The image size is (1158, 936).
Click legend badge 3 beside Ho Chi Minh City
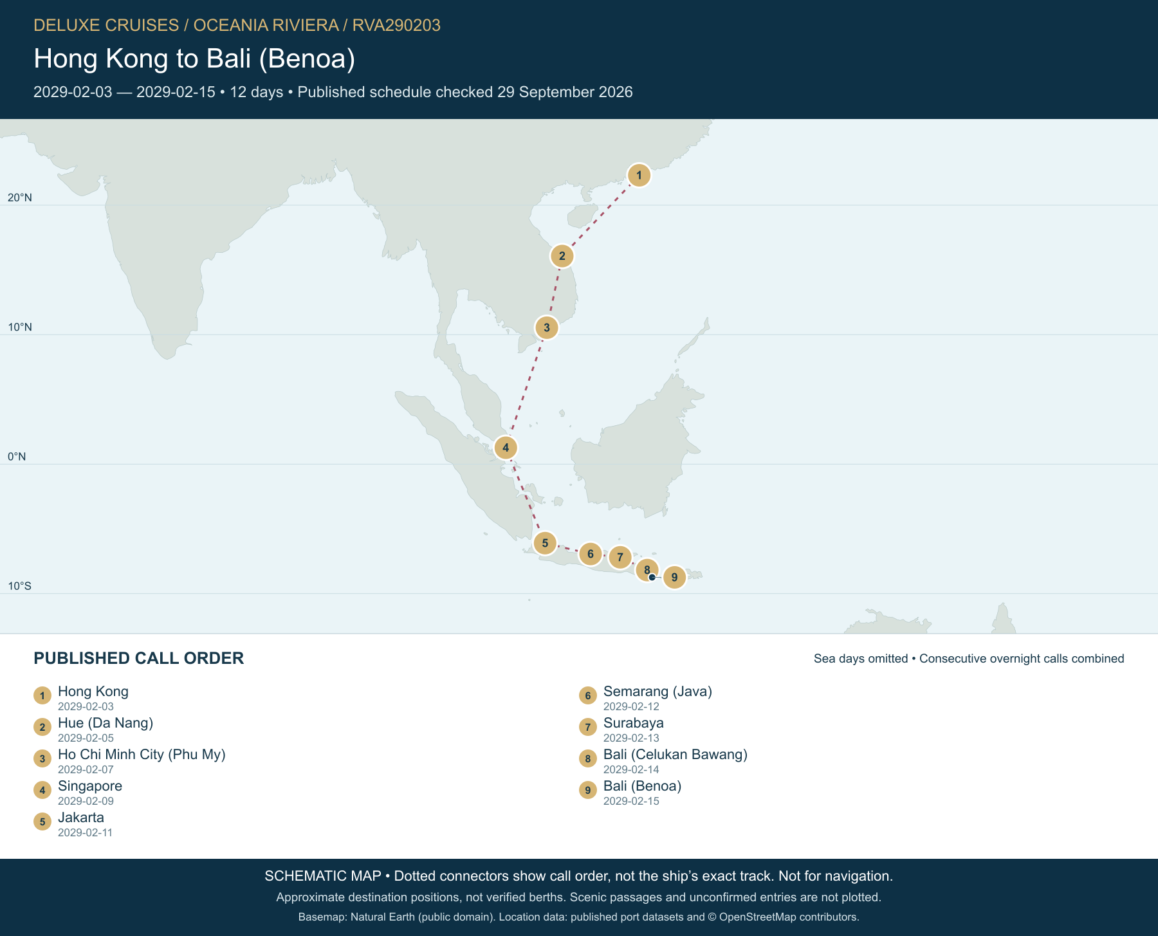coord(42,758)
